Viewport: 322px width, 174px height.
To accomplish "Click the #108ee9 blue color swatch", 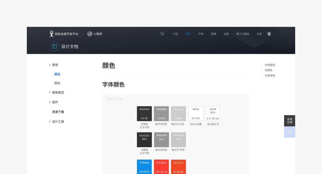I will pos(144,167).
